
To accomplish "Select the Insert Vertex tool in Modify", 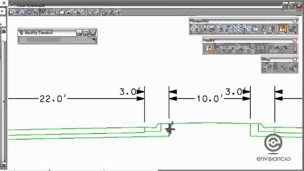I will (275, 48).
